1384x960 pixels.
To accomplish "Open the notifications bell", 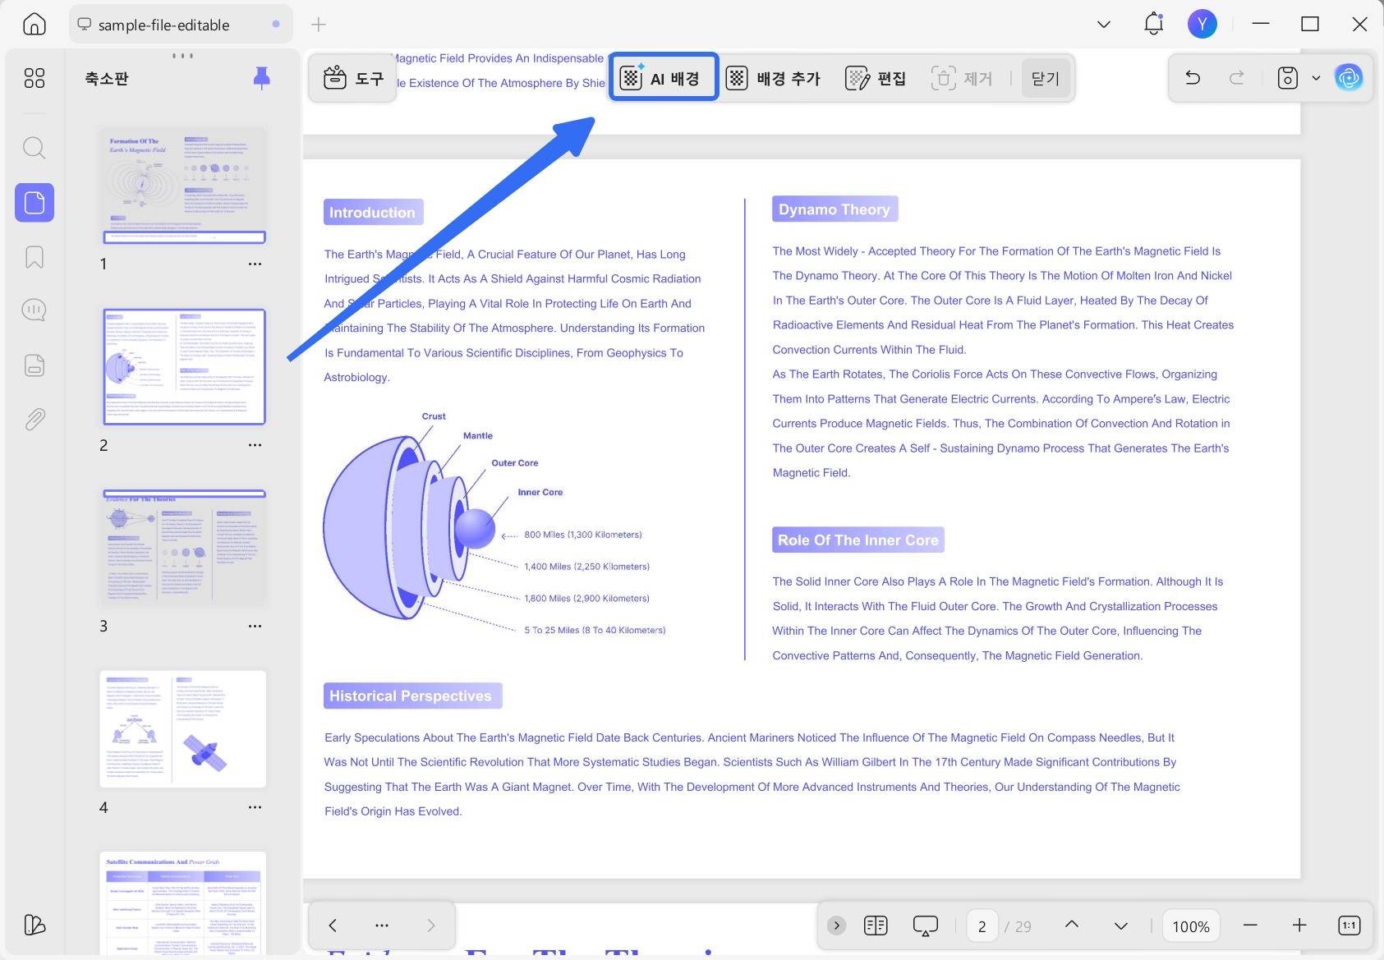I will pos(1154,24).
